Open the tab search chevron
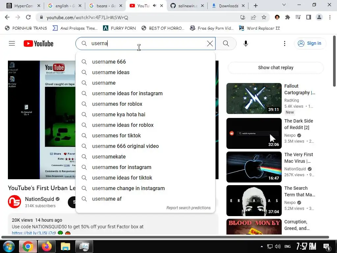The image size is (337, 253). [x=284, y=5]
